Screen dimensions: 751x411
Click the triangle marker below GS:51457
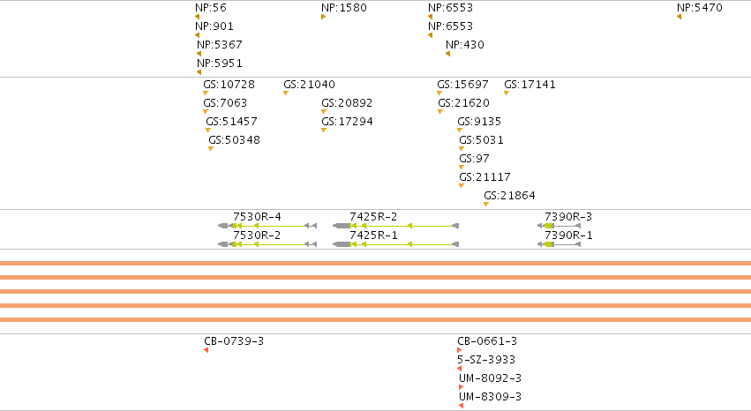[x=208, y=131]
